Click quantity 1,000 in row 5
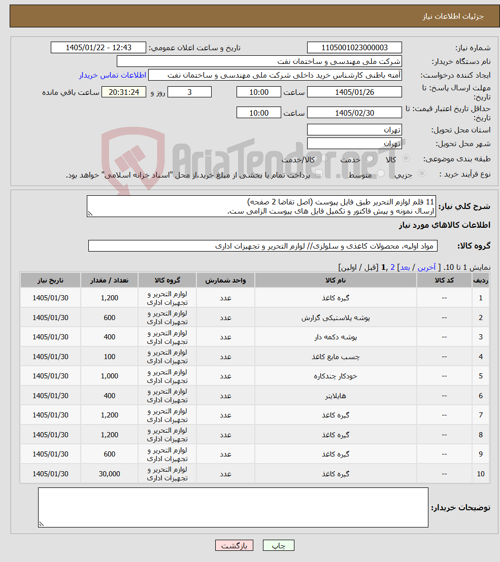500x562 pixels. click(x=110, y=376)
